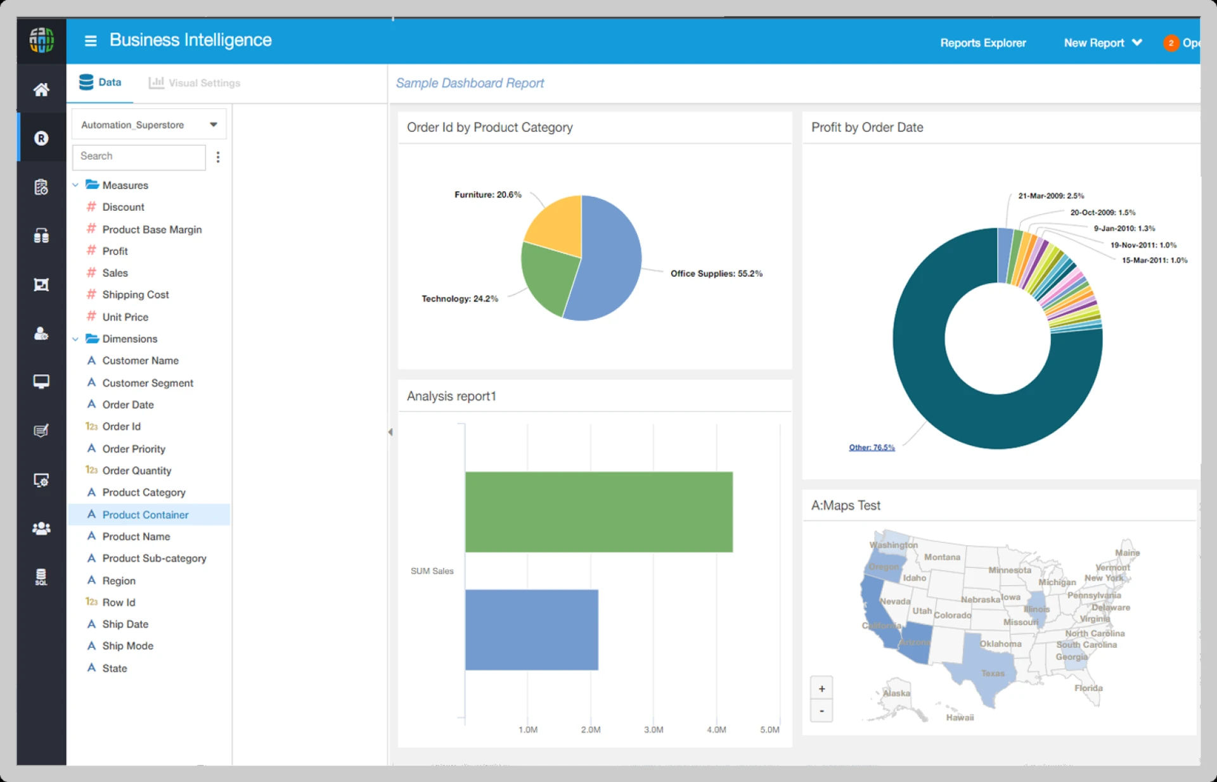Collapse the Measures folder
Viewport: 1217px width, 782px height.
[75, 185]
